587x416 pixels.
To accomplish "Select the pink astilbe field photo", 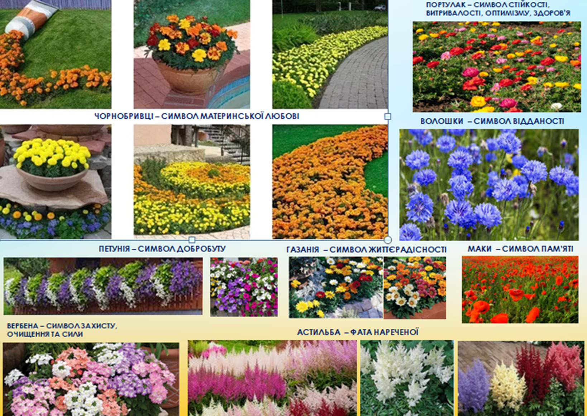I will (x=272, y=378).
